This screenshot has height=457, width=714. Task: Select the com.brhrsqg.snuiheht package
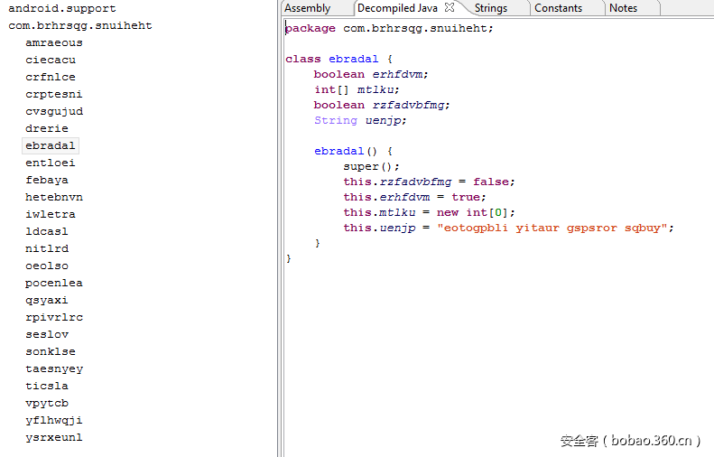click(80, 25)
